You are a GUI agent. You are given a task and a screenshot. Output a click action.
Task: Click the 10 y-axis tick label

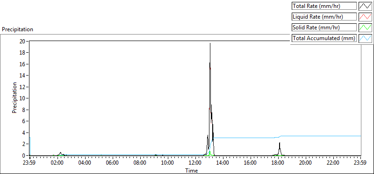pos(22,98)
